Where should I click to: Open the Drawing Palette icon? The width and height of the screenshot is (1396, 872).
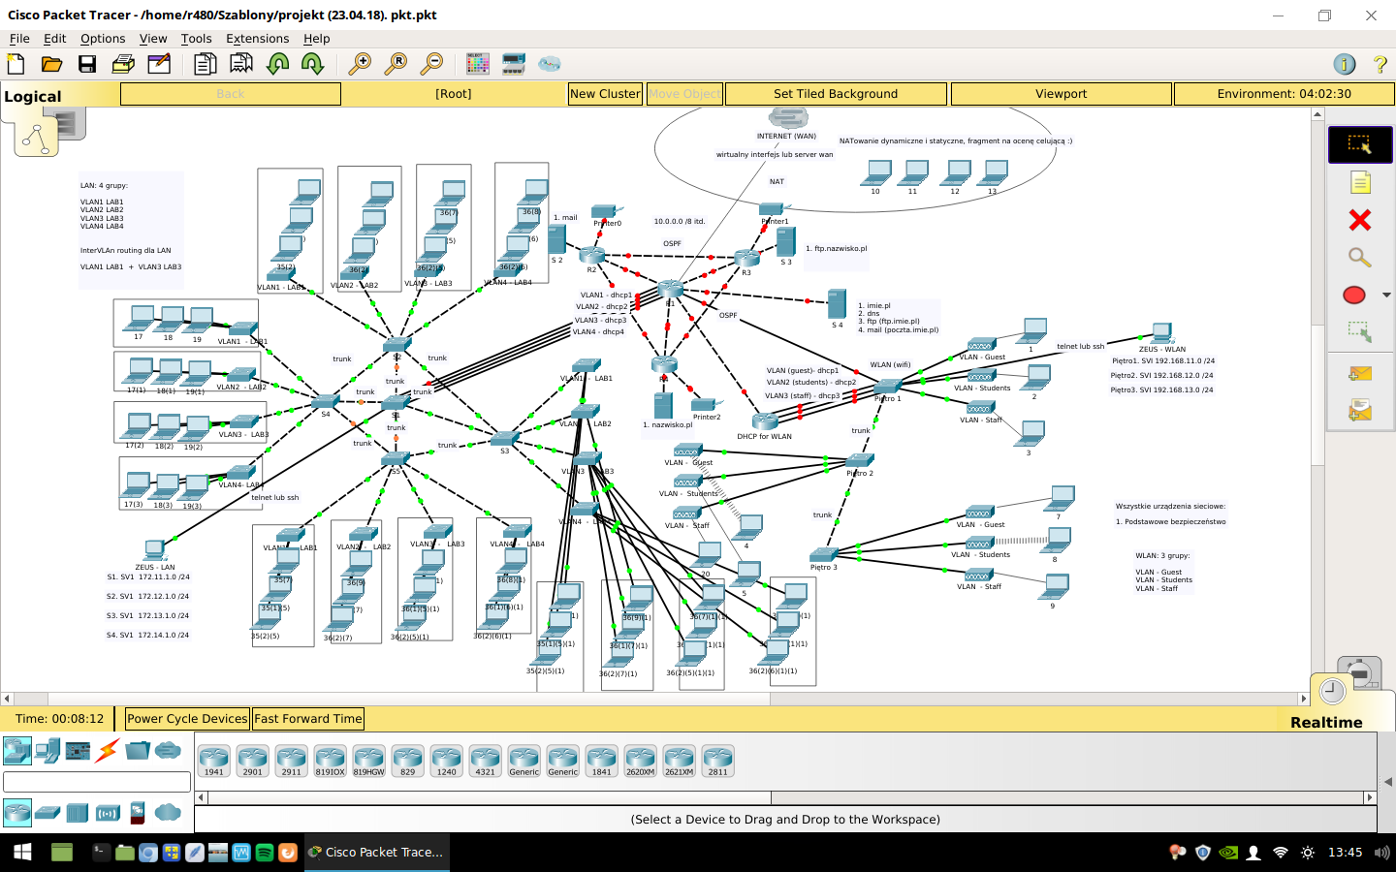click(477, 64)
